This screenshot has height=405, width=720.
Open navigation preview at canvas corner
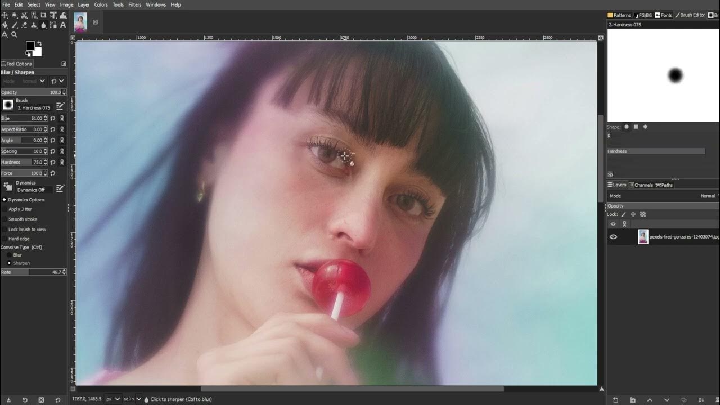tap(601, 389)
